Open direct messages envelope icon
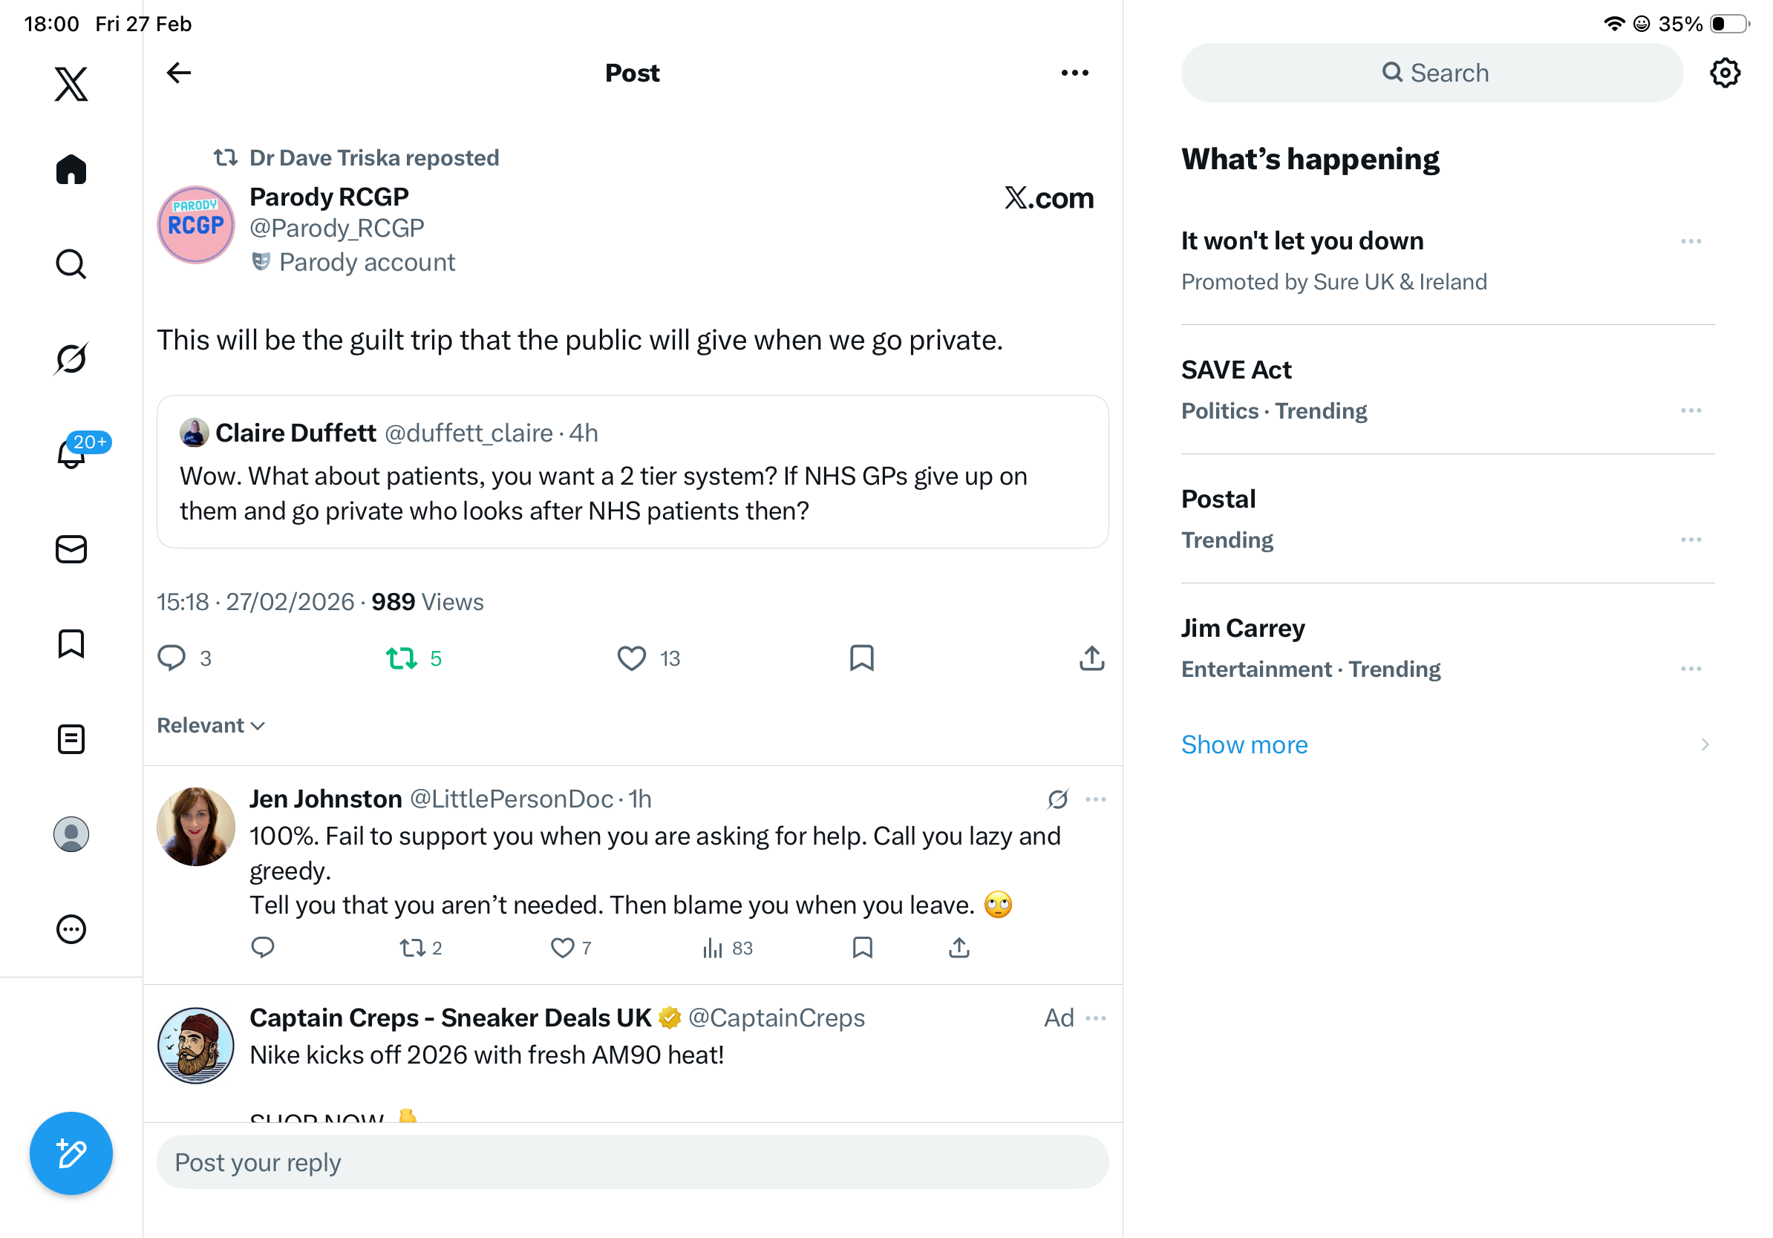 click(71, 549)
